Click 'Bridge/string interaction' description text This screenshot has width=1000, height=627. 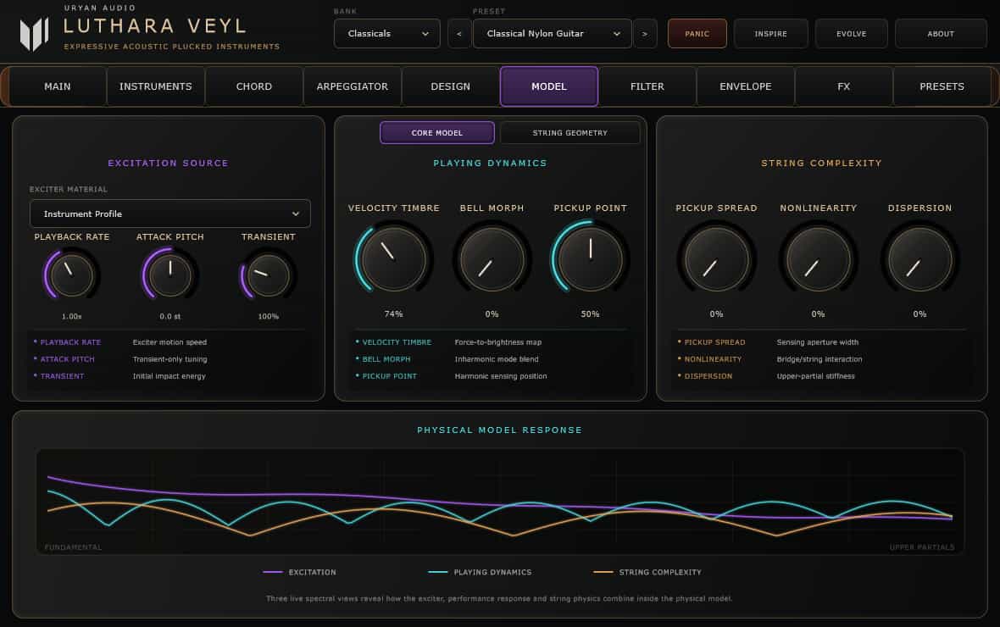coord(819,360)
